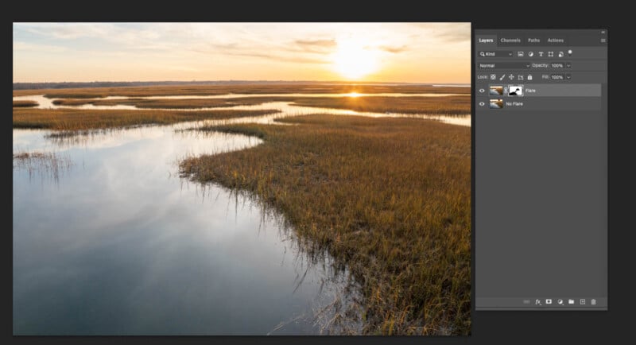The image size is (636, 345).
Task: Click the Add layer mask icon
Action: click(549, 302)
